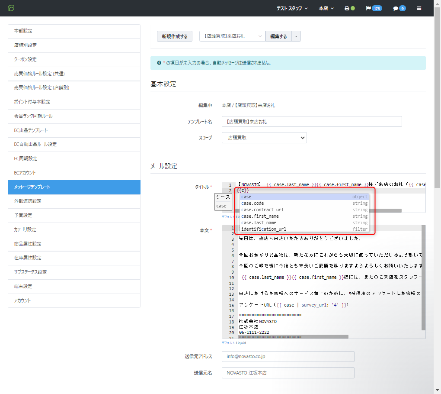Open the hamburger menu icon
The height and width of the screenshot is (394, 441).
coord(419,9)
